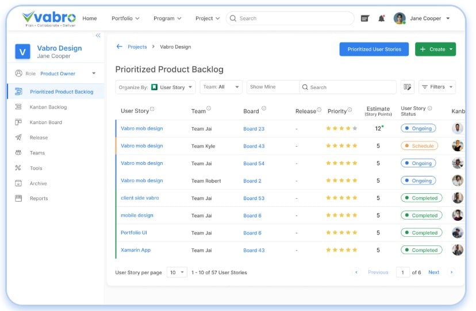
Task: Click the back arrow next to Projects
Action: [x=120, y=47]
